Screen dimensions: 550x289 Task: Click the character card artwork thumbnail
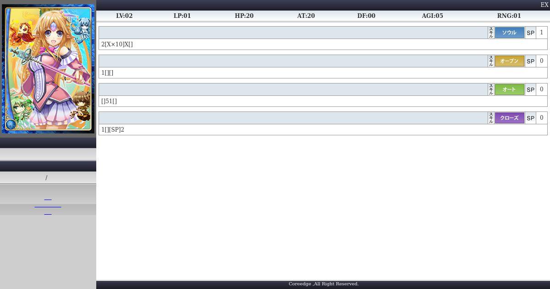tap(48, 69)
